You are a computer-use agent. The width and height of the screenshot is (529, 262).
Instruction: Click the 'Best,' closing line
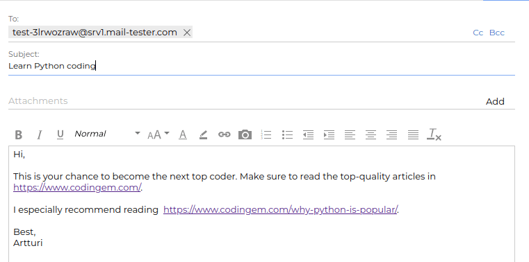coord(24,232)
